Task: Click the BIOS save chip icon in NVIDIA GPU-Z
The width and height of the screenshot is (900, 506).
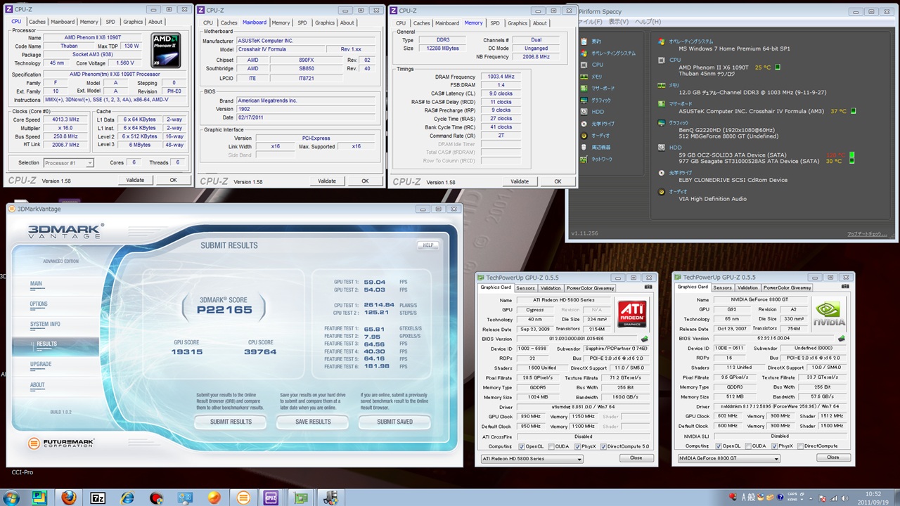Action: pos(842,339)
